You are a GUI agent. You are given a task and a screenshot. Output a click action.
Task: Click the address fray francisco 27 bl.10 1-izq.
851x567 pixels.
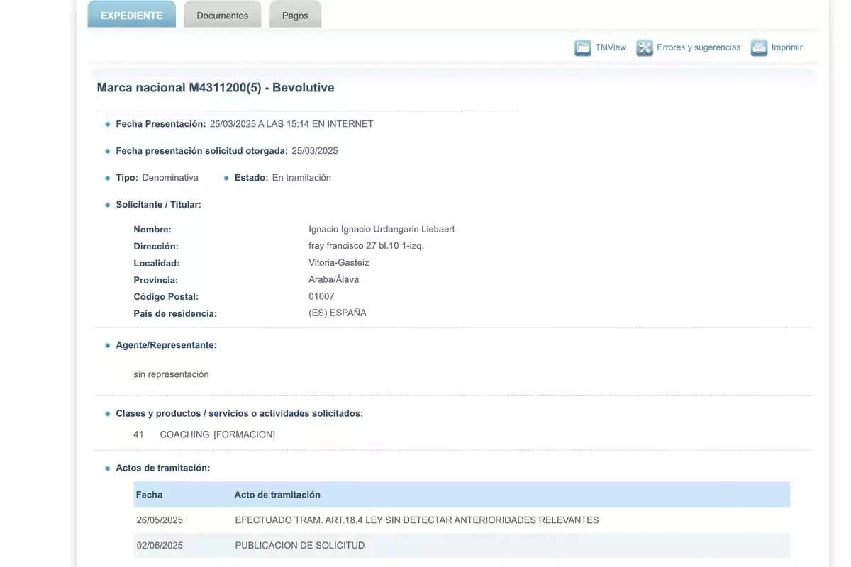pos(366,246)
